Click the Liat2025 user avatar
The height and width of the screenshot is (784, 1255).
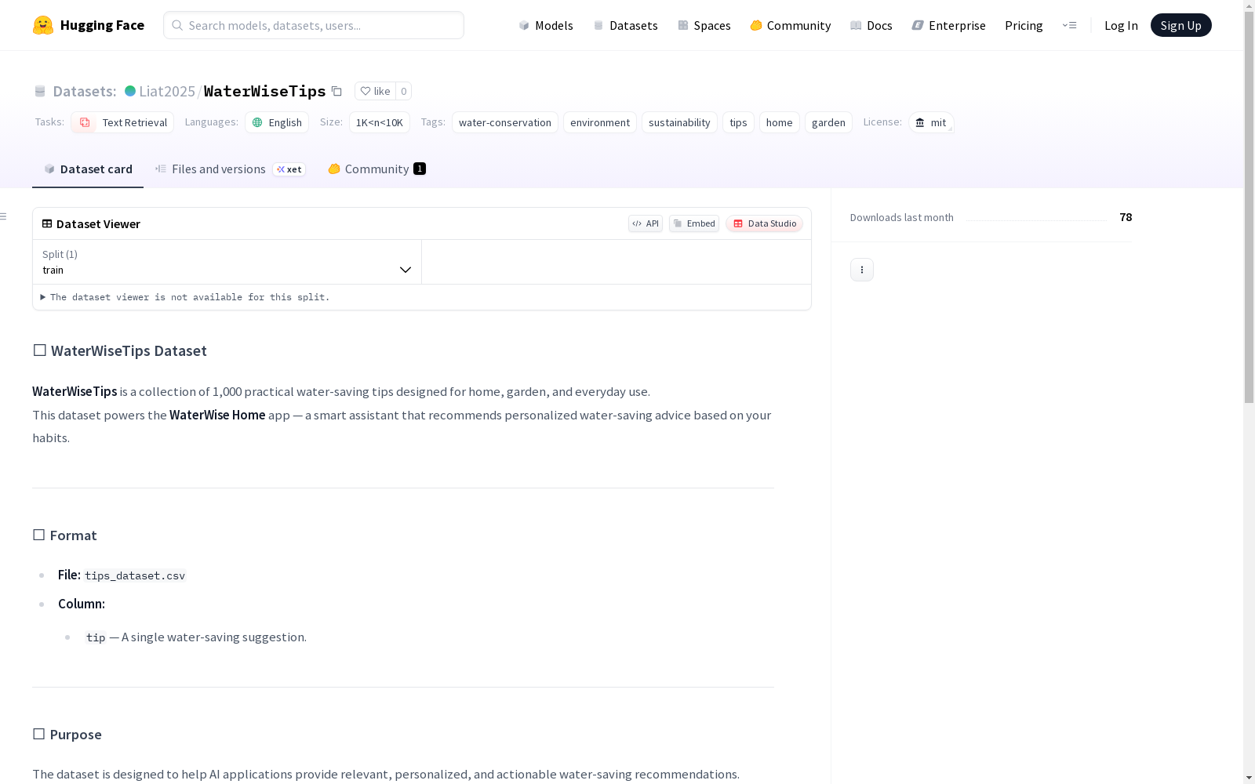click(130, 91)
